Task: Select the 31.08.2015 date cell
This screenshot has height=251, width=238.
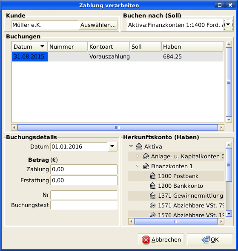Action: coord(30,56)
